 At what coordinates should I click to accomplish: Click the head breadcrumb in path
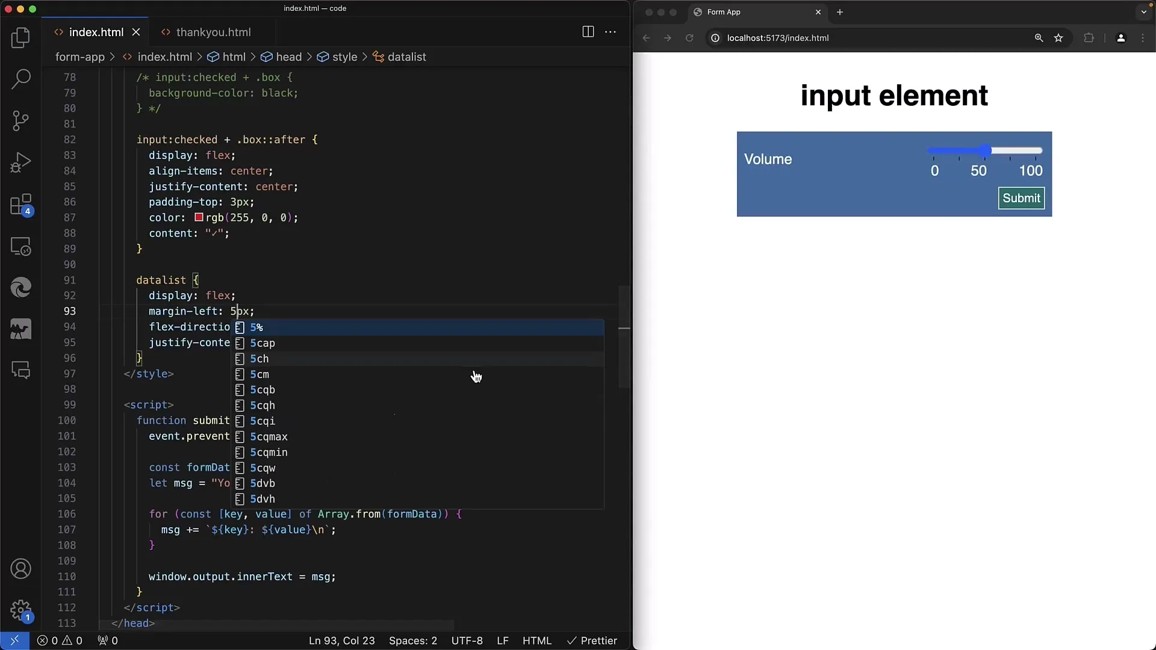point(288,57)
